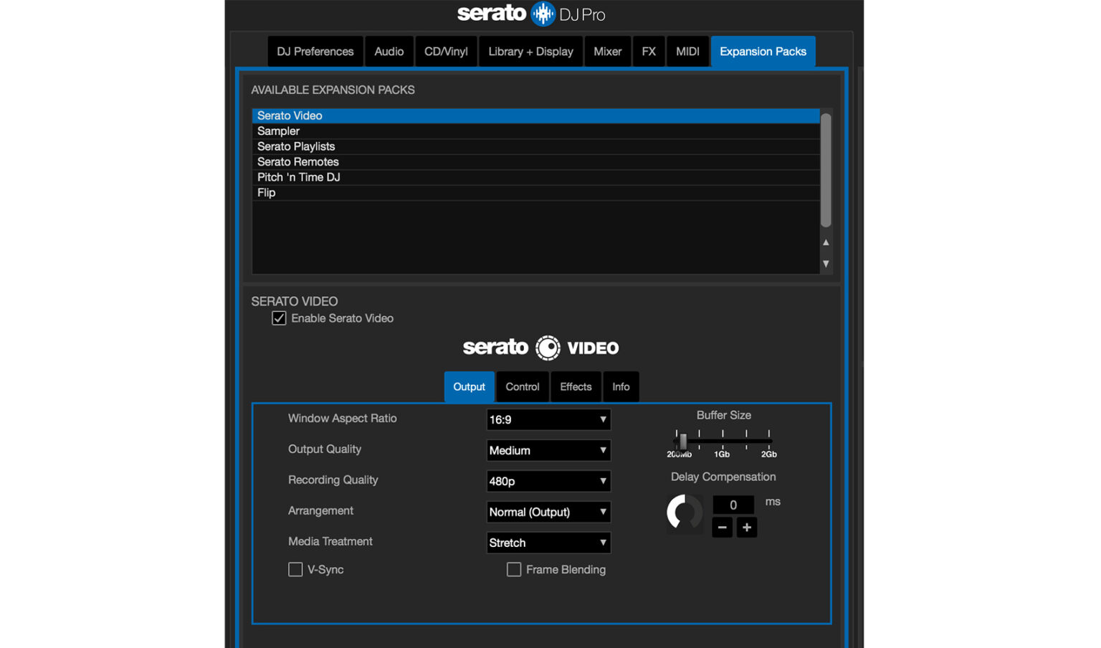This screenshot has width=1101, height=648.
Task: Go to the Control section
Action: (522, 386)
